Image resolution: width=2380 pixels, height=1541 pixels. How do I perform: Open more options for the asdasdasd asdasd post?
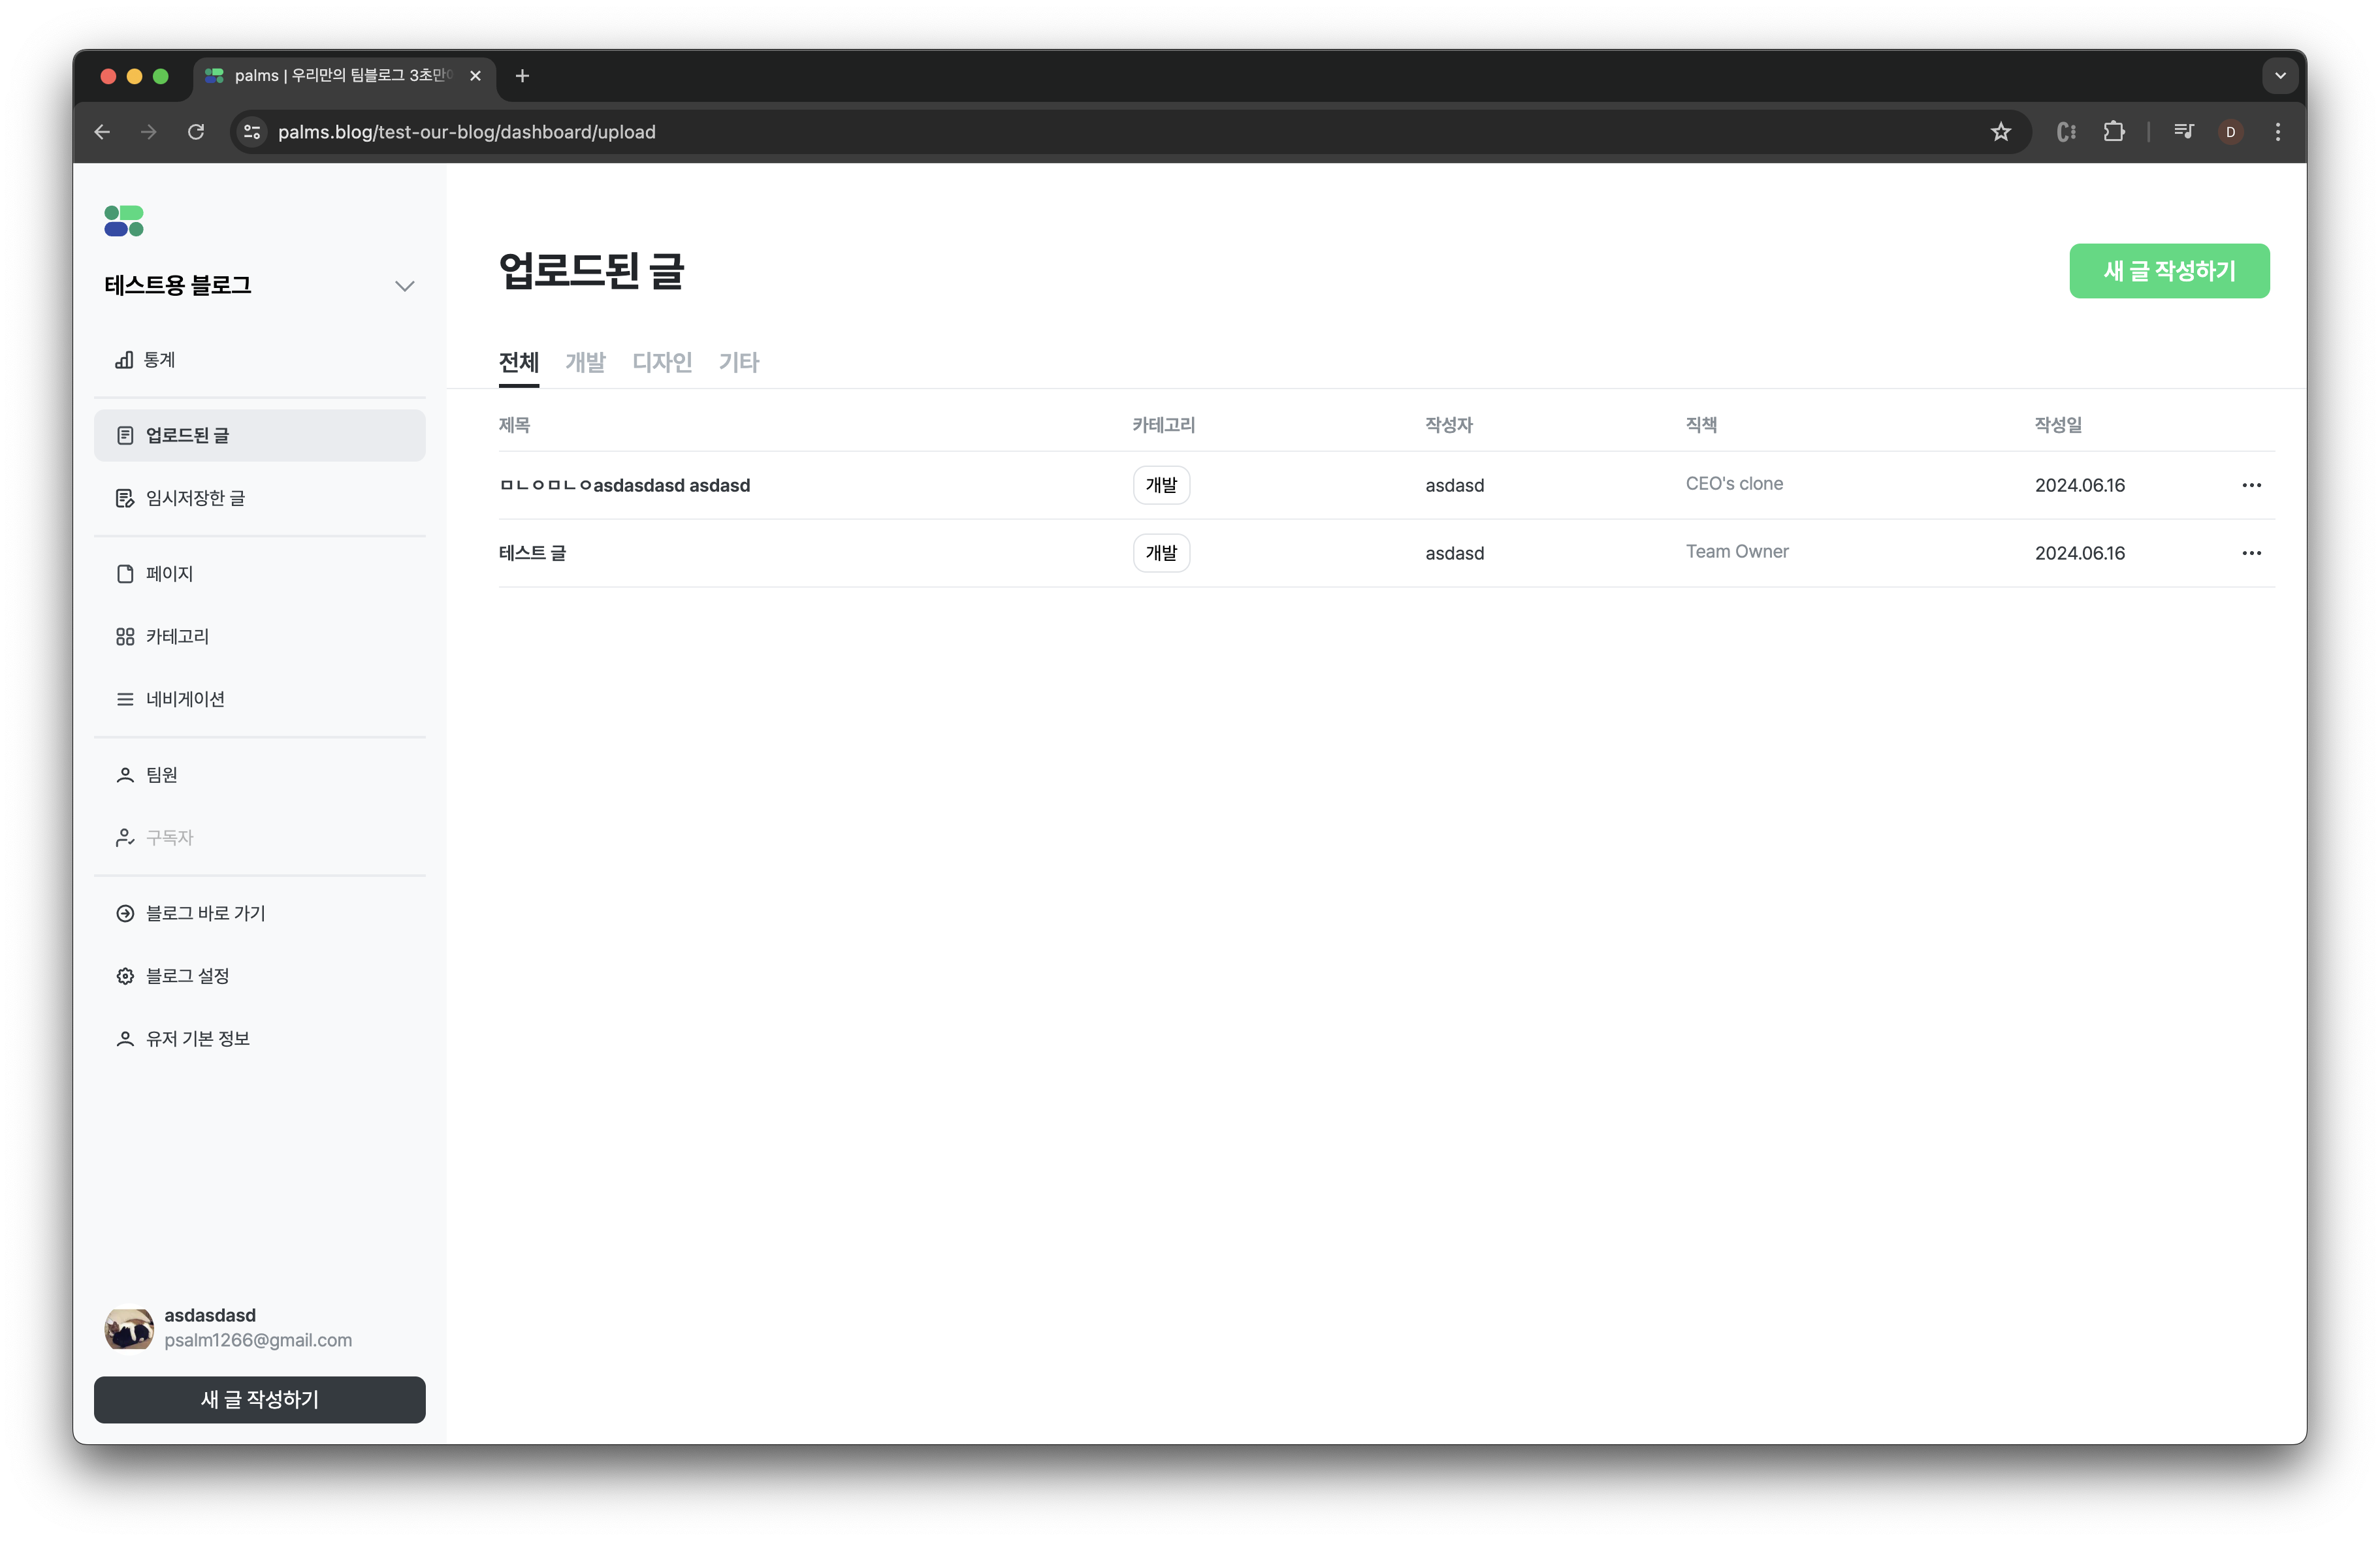(2251, 485)
